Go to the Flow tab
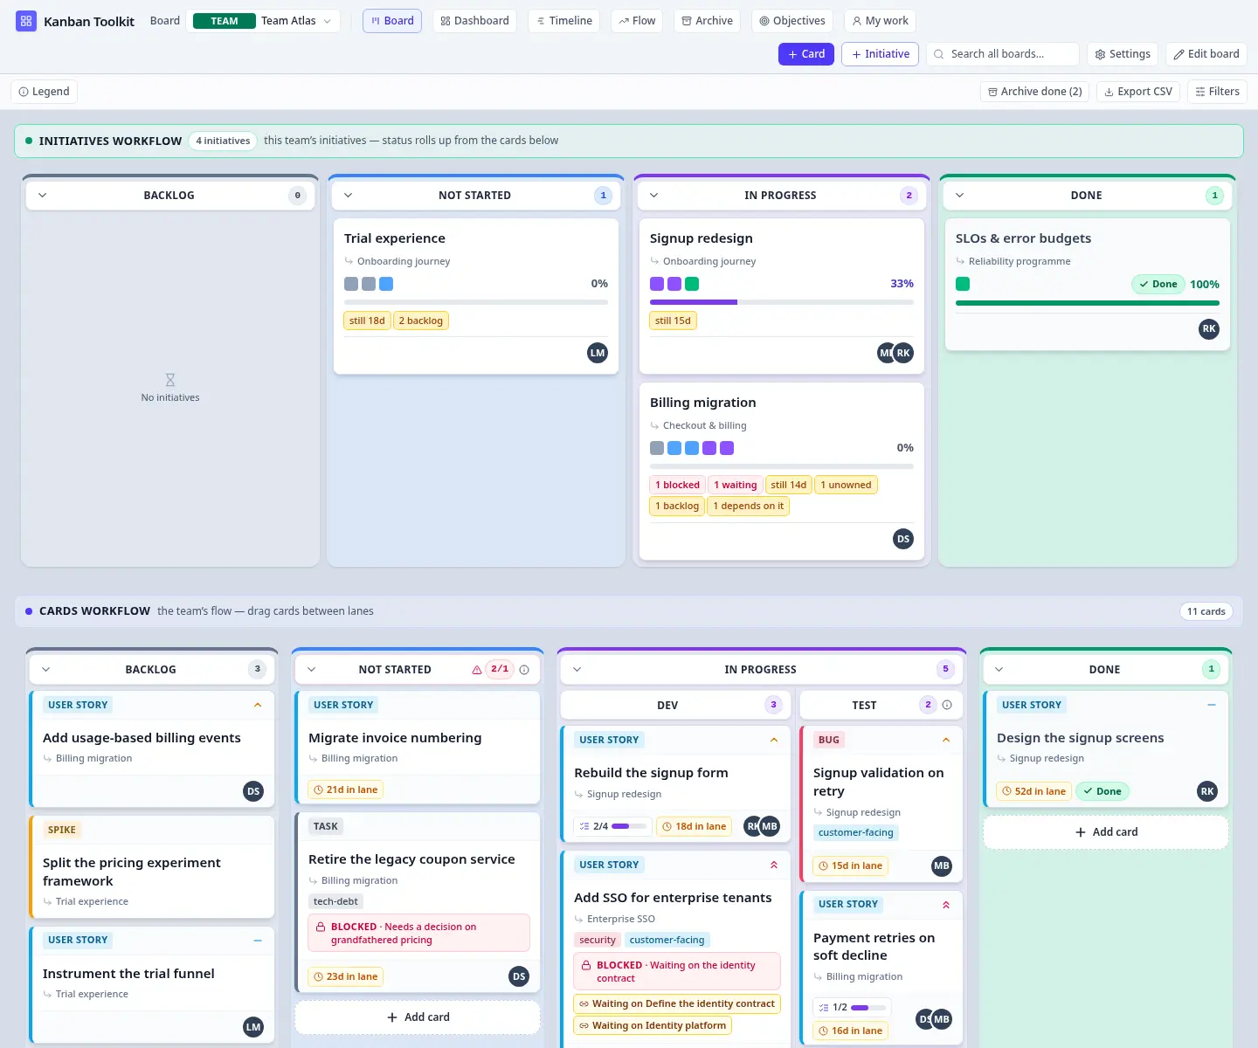 pos(637,21)
